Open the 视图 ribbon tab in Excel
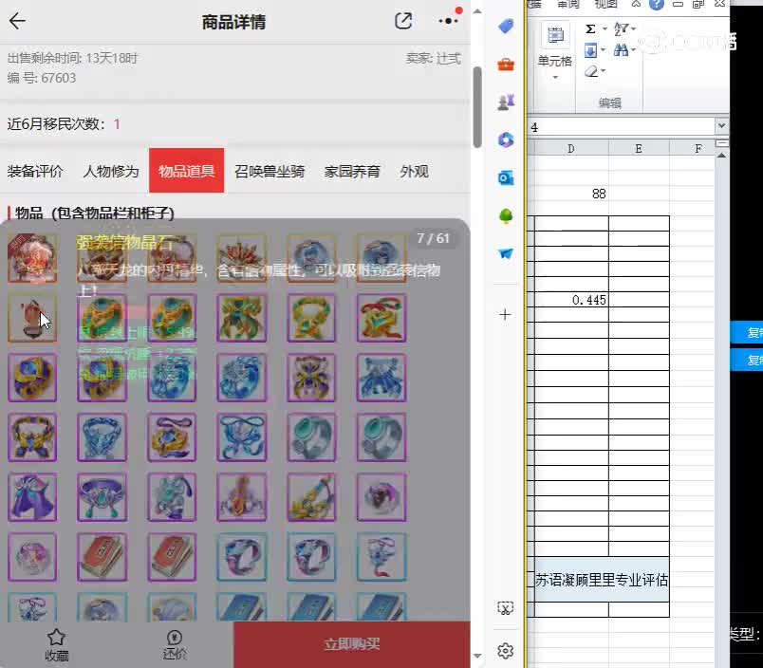 605,5
